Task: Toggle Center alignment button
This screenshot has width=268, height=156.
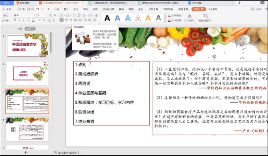Action: point(66,20)
